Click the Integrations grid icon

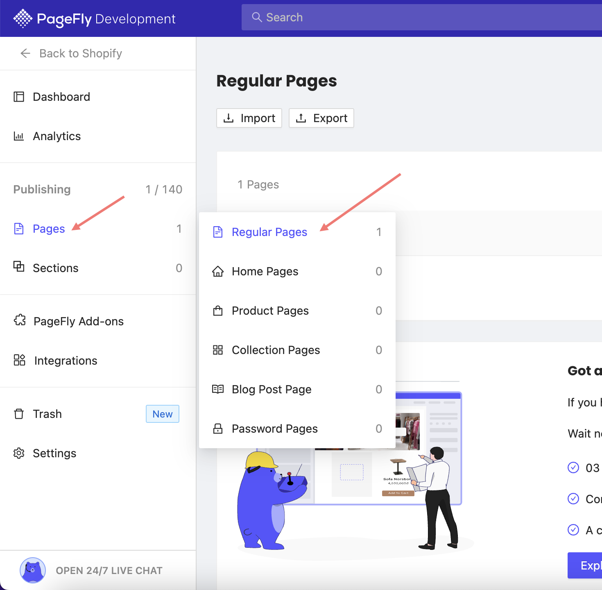pyautogui.click(x=20, y=360)
